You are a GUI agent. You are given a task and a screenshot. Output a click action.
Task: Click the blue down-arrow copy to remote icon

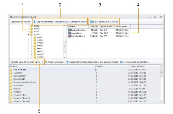35,22
